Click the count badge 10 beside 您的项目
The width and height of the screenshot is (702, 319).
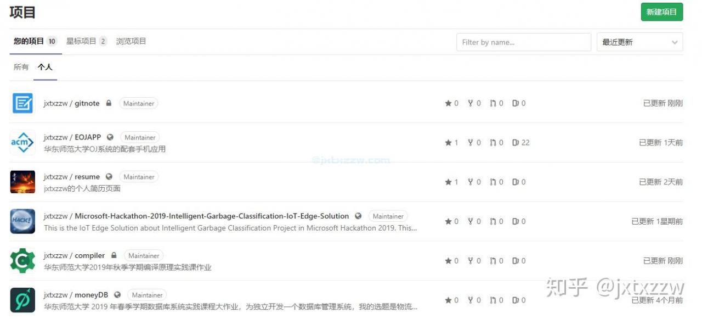click(x=52, y=41)
